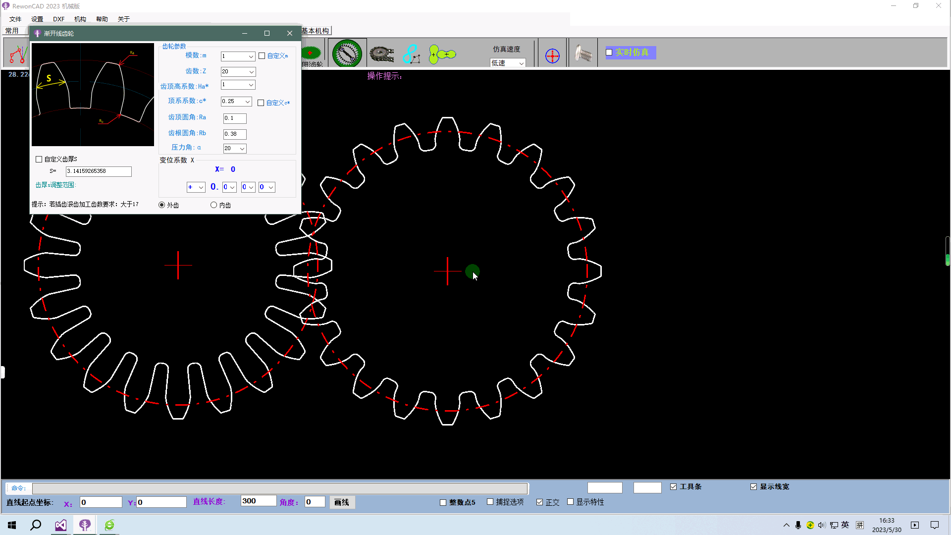The width and height of the screenshot is (951, 535).
Task: Open Visual Studio from the taskbar
Action: click(x=60, y=525)
